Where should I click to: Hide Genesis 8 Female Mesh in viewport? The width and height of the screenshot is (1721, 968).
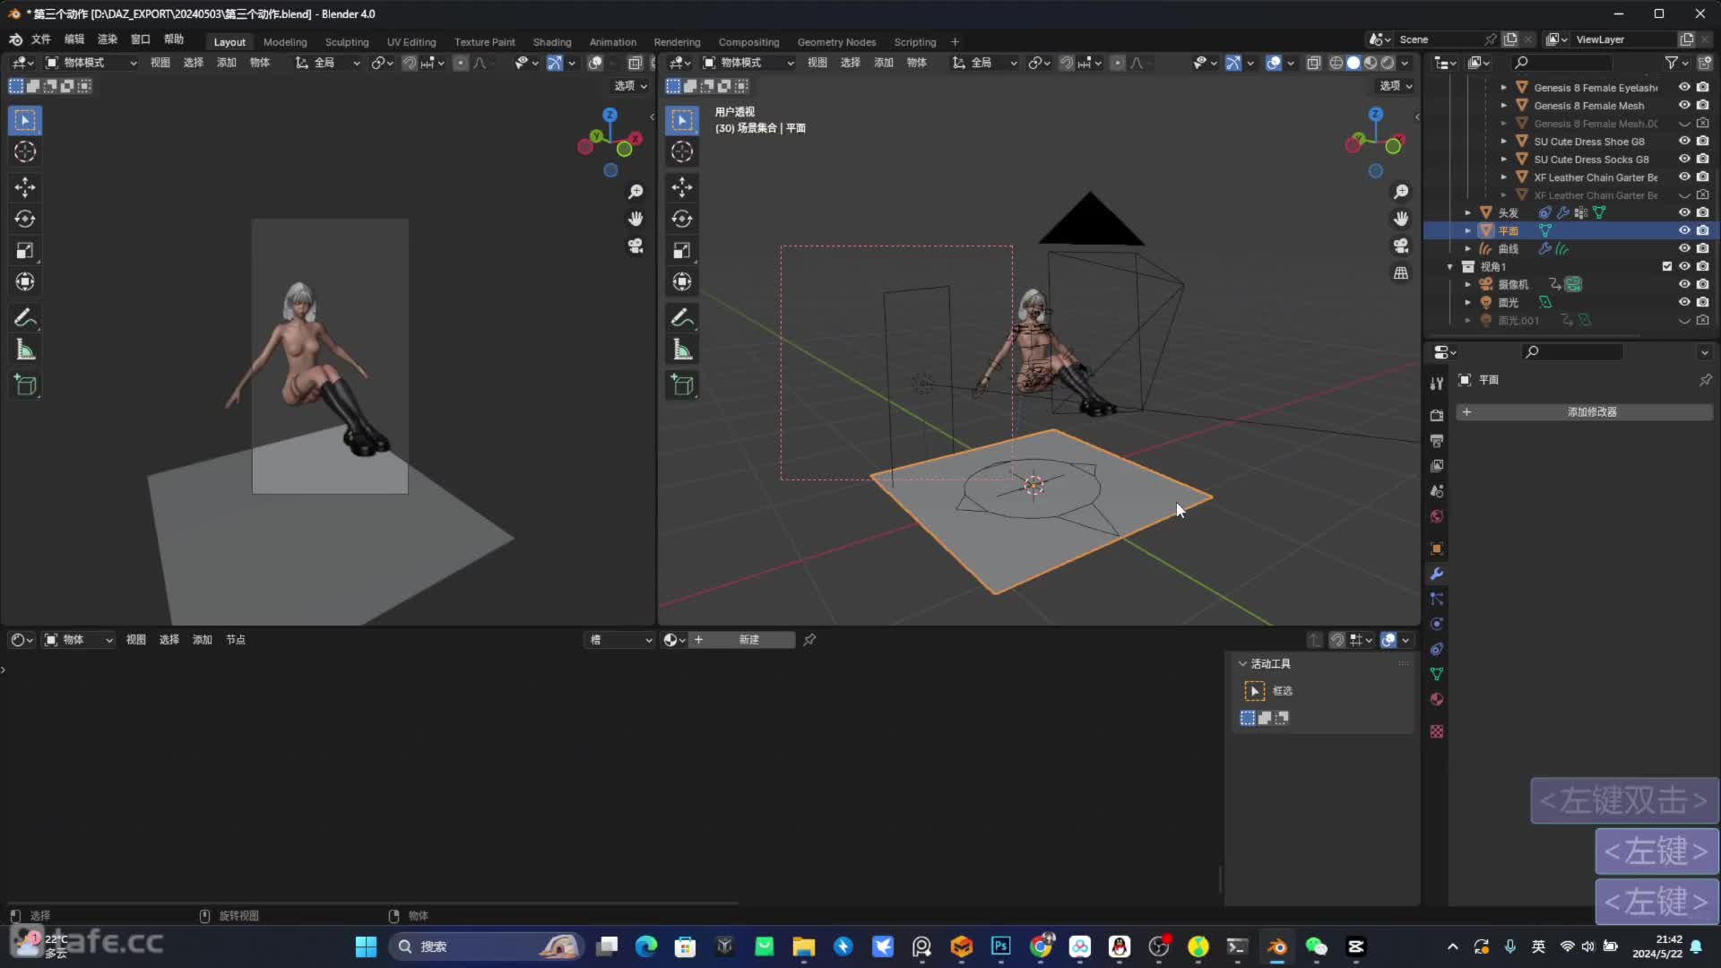coord(1684,105)
